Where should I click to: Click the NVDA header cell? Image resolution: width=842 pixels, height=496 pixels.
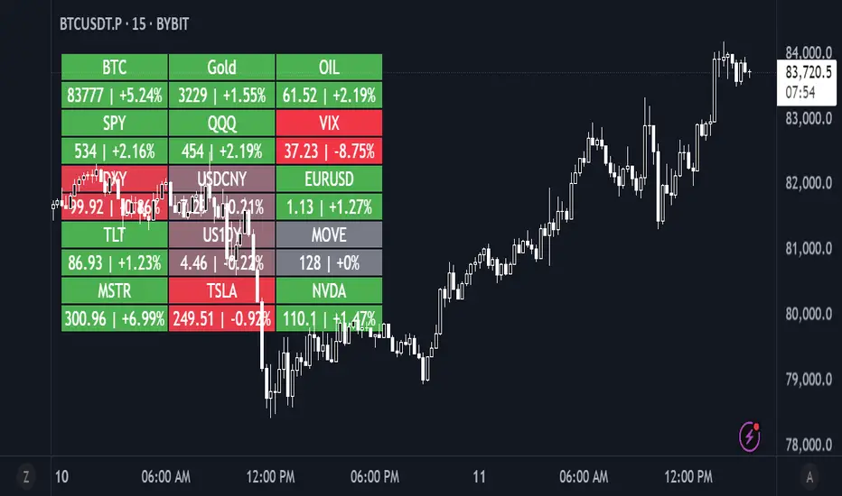point(329,290)
